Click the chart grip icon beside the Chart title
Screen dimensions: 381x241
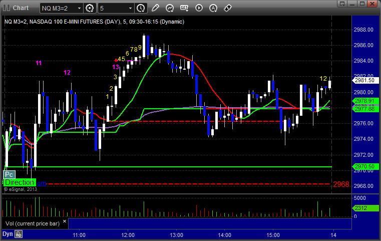point(7,8)
